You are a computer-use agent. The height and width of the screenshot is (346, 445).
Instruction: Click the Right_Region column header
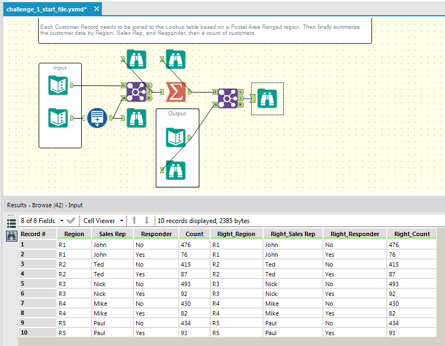click(x=236, y=234)
